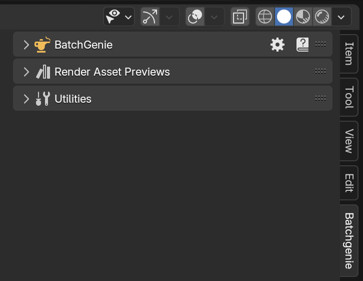
Task: Open the gizmo options dropdown arrow
Action: click(x=169, y=17)
